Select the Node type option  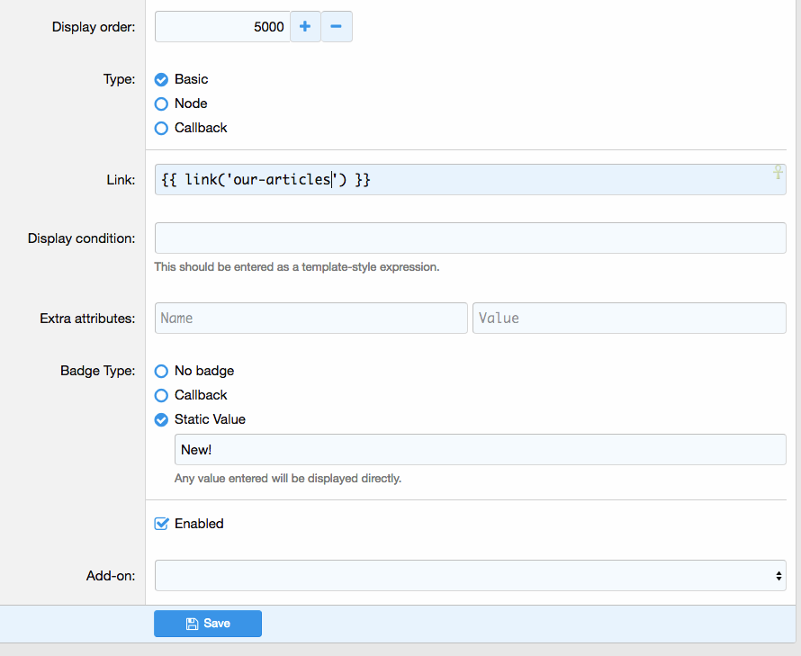click(162, 103)
